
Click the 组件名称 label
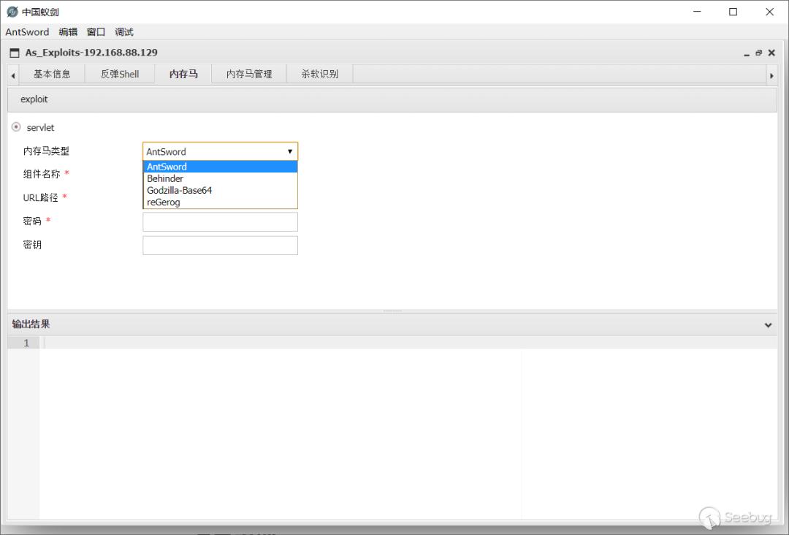(x=41, y=174)
